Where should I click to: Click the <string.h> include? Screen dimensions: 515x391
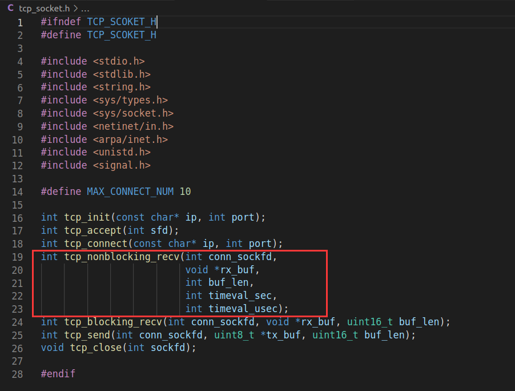pos(122,87)
